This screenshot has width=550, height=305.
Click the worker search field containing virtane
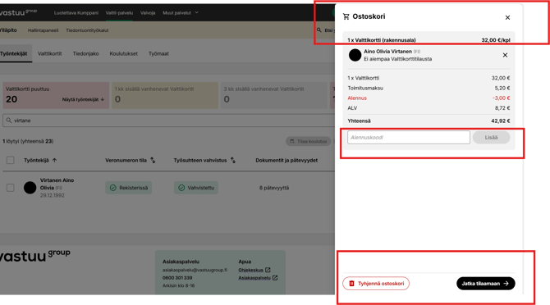[x=169, y=121]
